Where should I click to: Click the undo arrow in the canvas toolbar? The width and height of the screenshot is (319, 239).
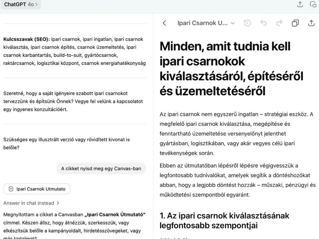pos(263,23)
